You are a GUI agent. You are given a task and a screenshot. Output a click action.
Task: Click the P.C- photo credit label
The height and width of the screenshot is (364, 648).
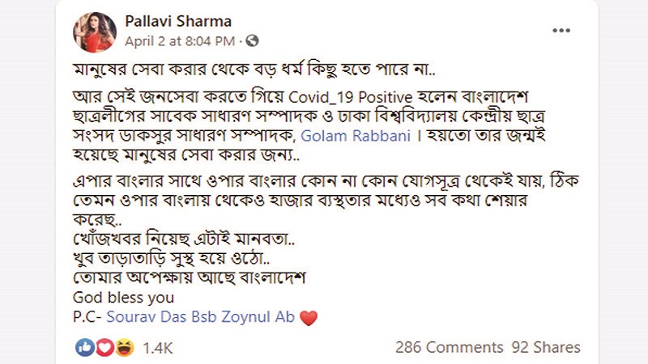[x=87, y=317]
